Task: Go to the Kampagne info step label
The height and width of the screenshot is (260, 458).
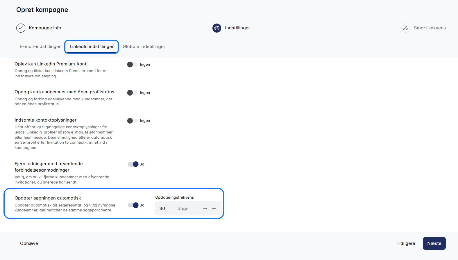Action: (x=45, y=28)
